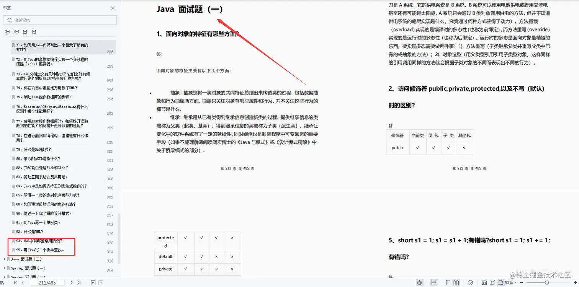Click the add bookmark icon
The height and width of the screenshot is (287, 579).
click(x=25, y=32)
